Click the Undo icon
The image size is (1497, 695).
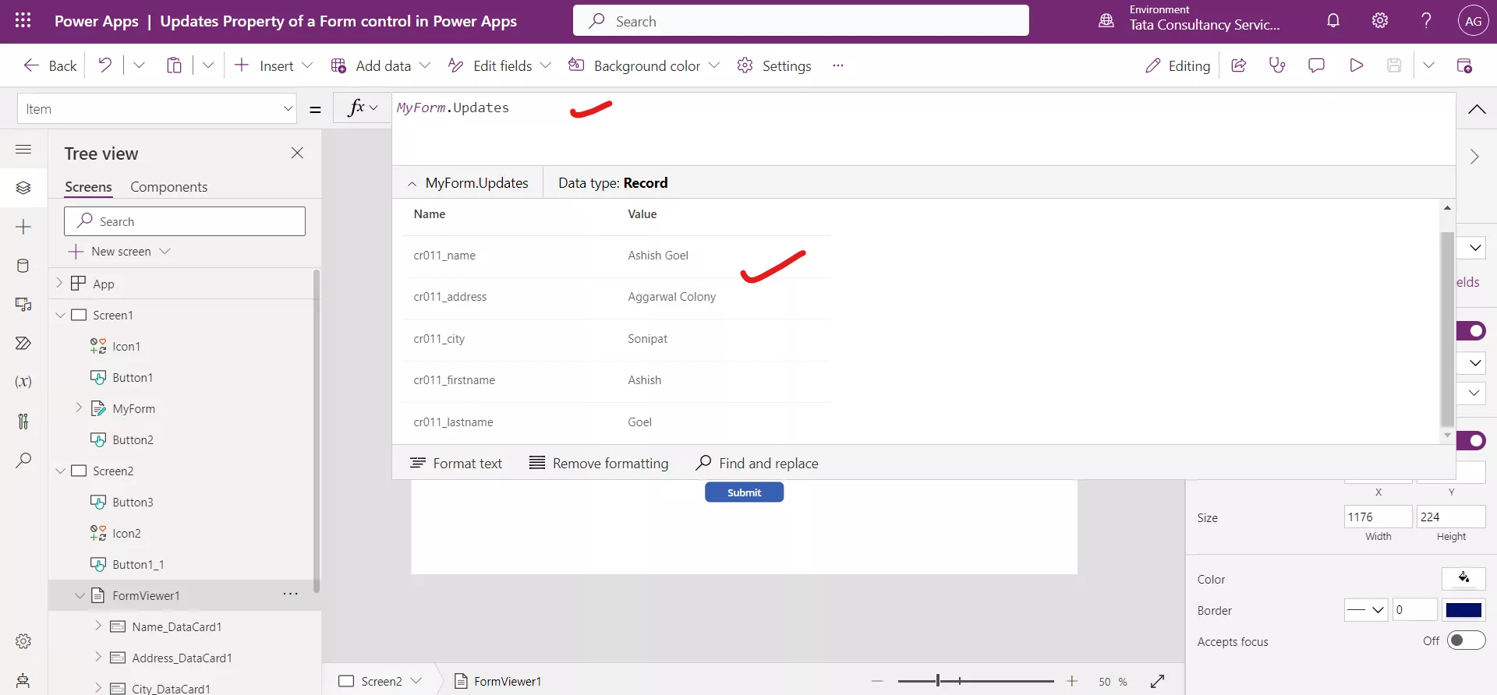(x=104, y=65)
